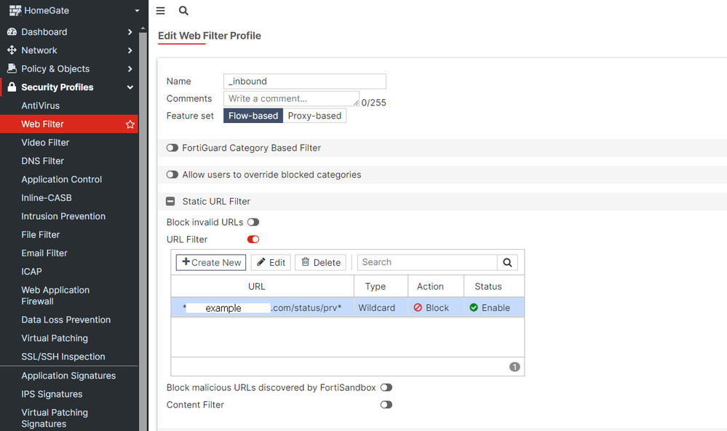Click Edit URL filter button
Viewport: 727px width, 431px height.
click(271, 262)
